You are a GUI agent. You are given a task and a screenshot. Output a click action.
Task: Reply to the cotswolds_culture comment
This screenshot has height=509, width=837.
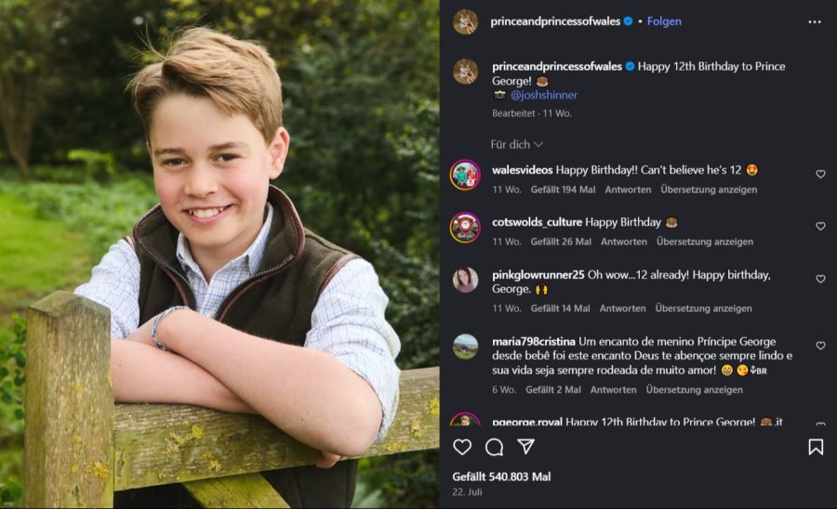pos(623,241)
